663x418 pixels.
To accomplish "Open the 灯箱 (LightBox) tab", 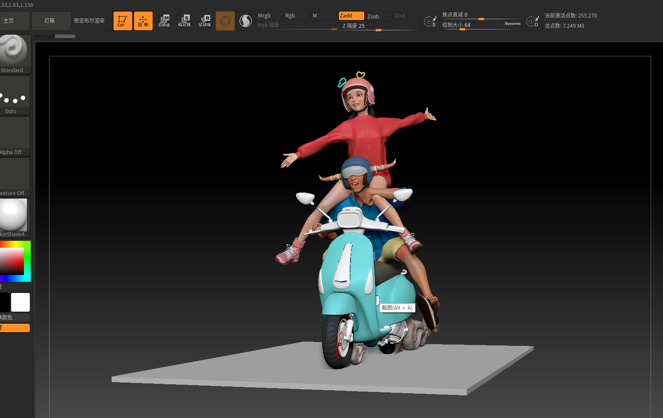I will (50, 20).
